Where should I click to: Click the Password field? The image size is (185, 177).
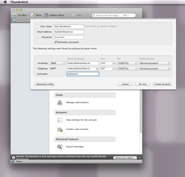pos(69,37)
